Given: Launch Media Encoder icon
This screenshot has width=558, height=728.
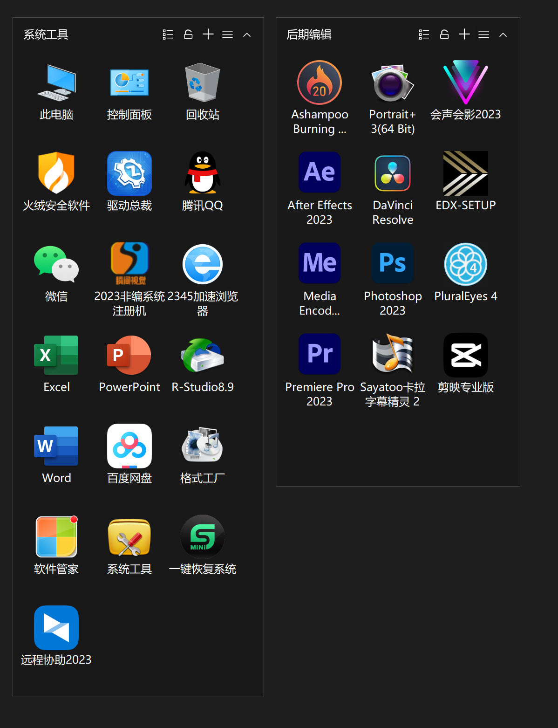Looking at the screenshot, I should tap(320, 263).
